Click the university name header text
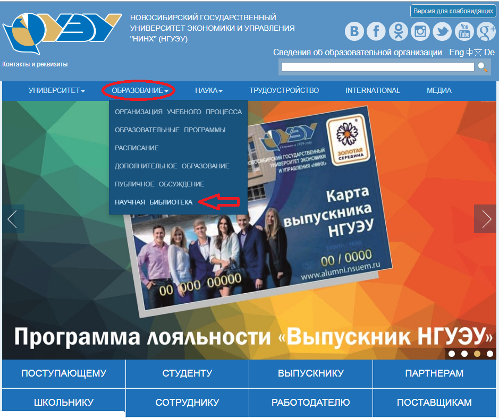 point(212,28)
